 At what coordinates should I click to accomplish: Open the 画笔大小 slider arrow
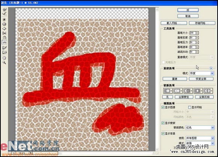(197, 33)
